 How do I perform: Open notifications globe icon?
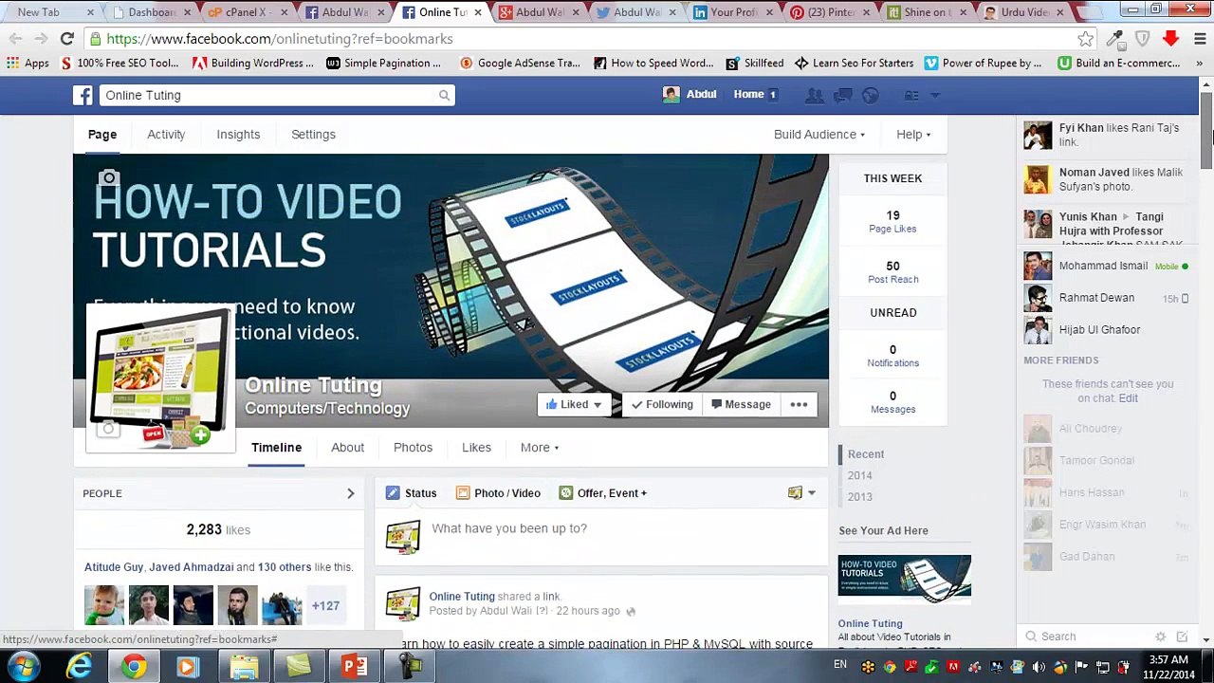(871, 95)
